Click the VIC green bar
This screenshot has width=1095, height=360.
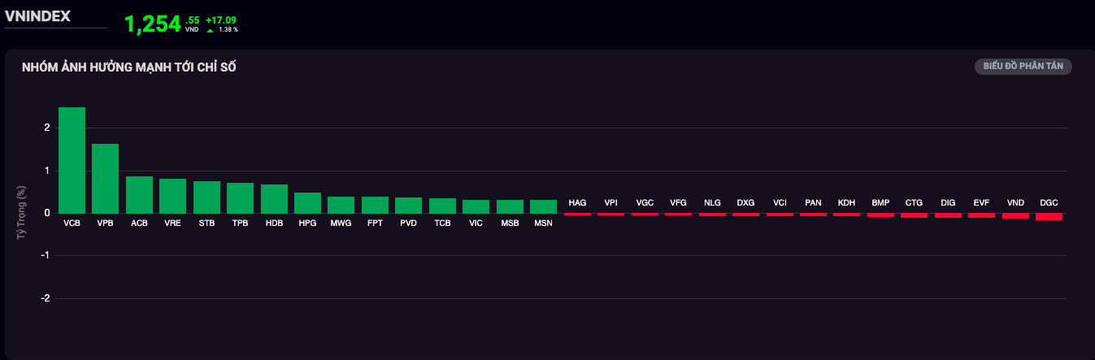coord(476,206)
